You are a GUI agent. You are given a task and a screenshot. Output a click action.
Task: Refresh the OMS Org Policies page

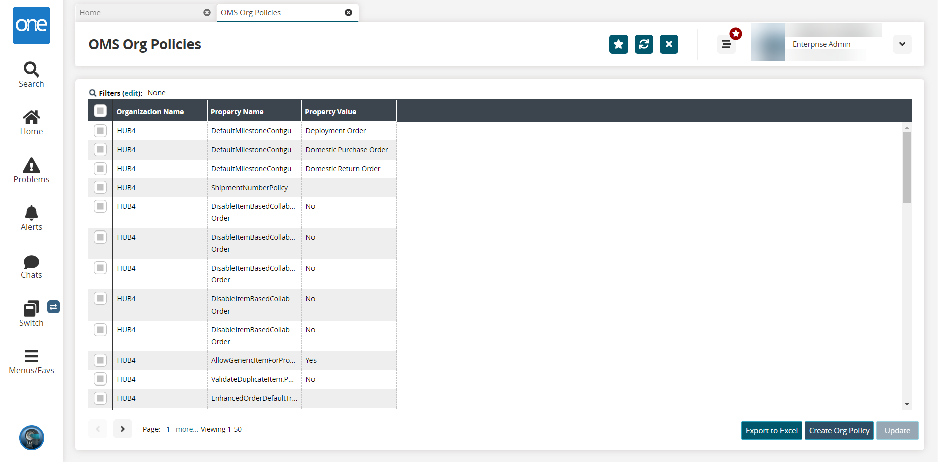tap(644, 44)
